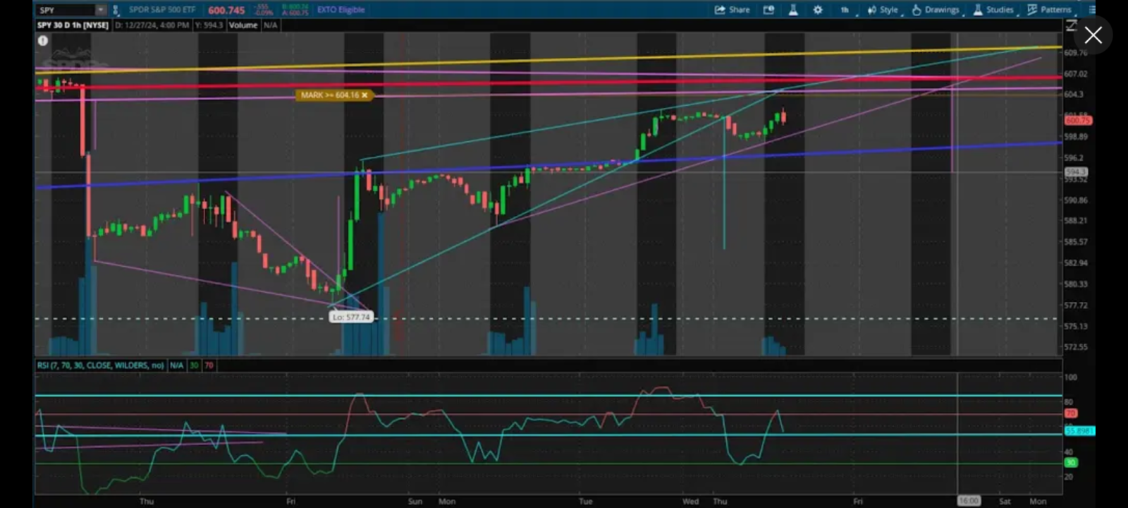Viewport: 1128px width, 508px height.
Task: Toggle the price axis scale icon
Action: (x=1071, y=25)
